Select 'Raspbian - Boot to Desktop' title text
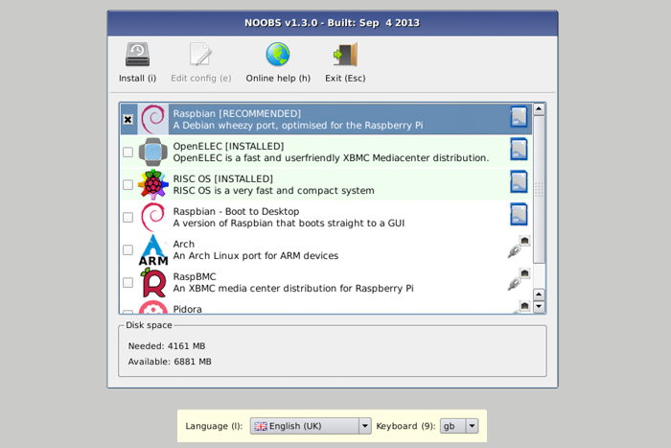The height and width of the screenshot is (448, 671). click(x=236, y=211)
